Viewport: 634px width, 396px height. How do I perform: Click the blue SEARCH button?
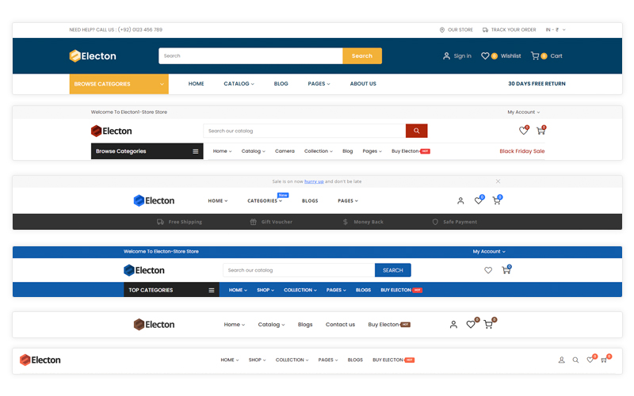coord(392,271)
